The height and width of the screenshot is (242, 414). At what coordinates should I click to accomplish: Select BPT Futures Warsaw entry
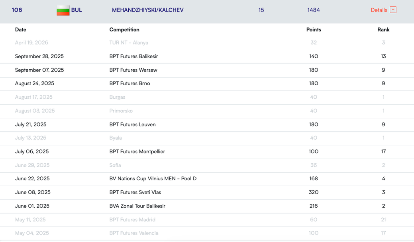pyautogui.click(x=133, y=70)
